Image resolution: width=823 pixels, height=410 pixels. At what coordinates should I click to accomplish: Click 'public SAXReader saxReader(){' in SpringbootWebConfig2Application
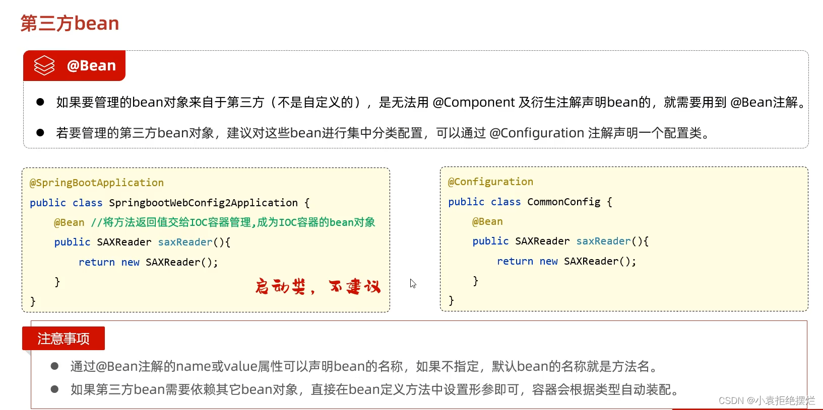[x=142, y=242]
